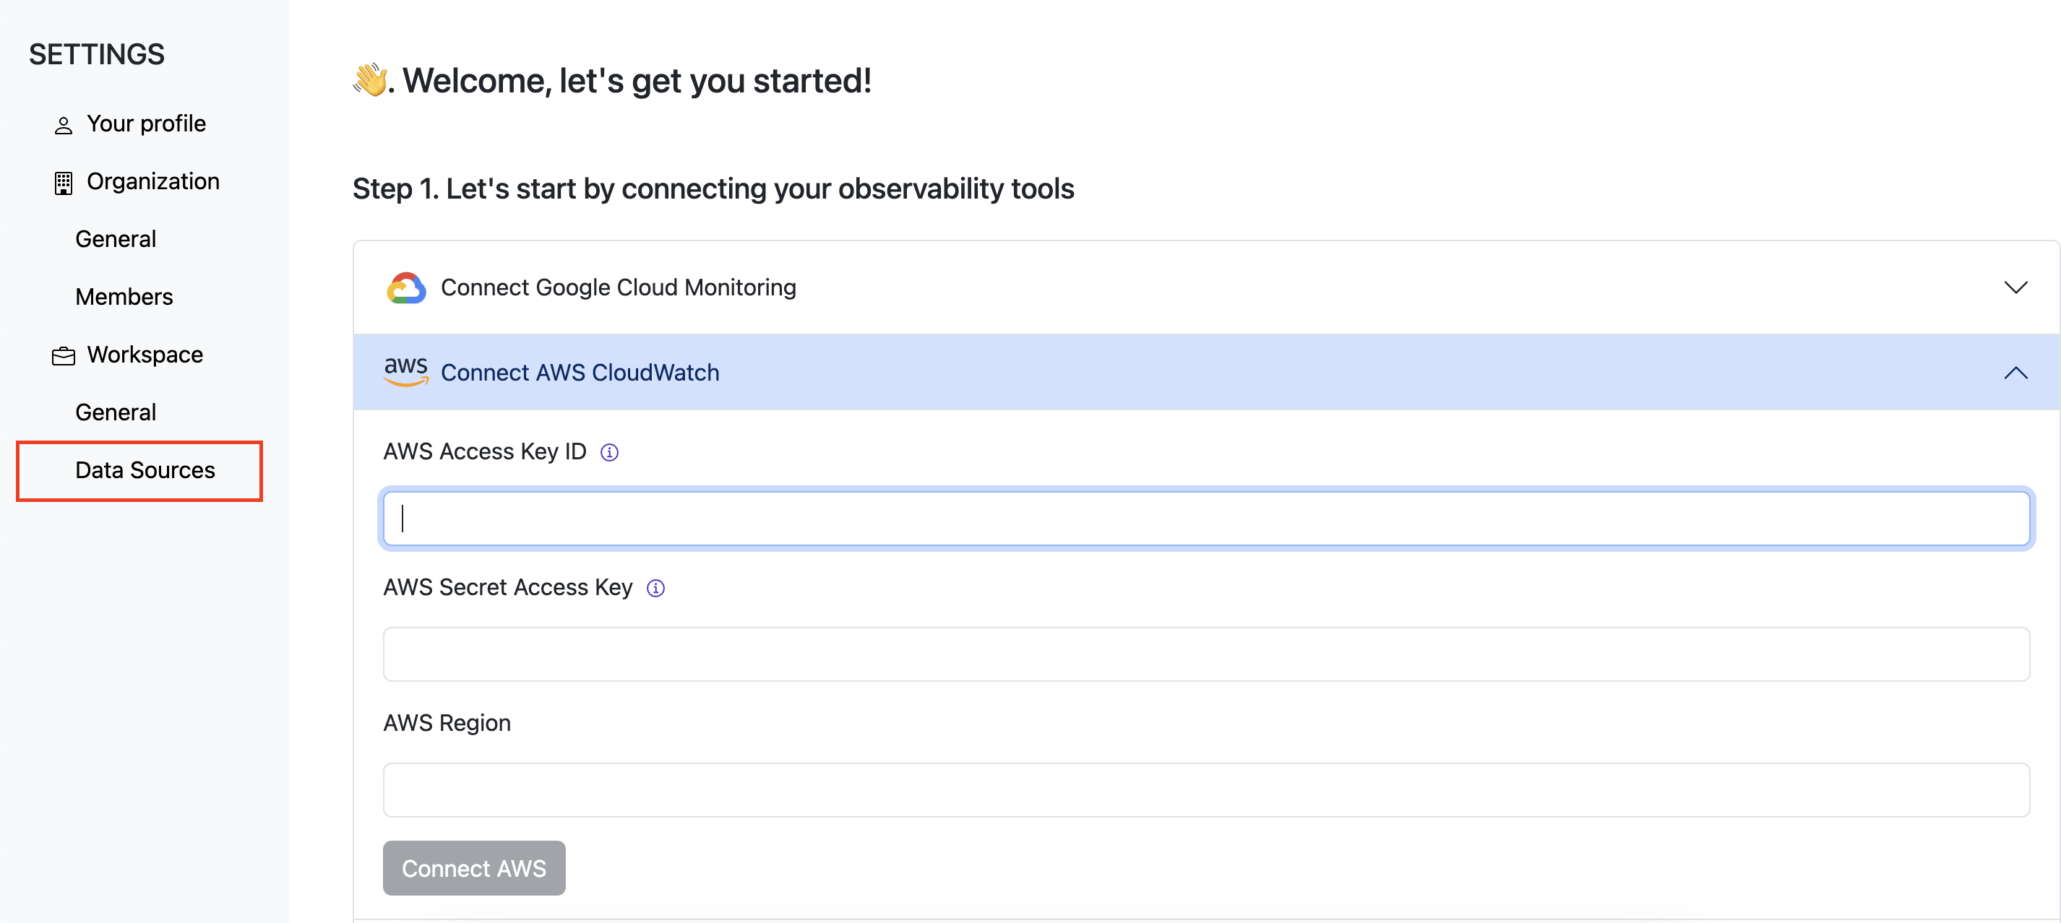Click info icon beside AWS Secret Access Key

[x=655, y=589]
